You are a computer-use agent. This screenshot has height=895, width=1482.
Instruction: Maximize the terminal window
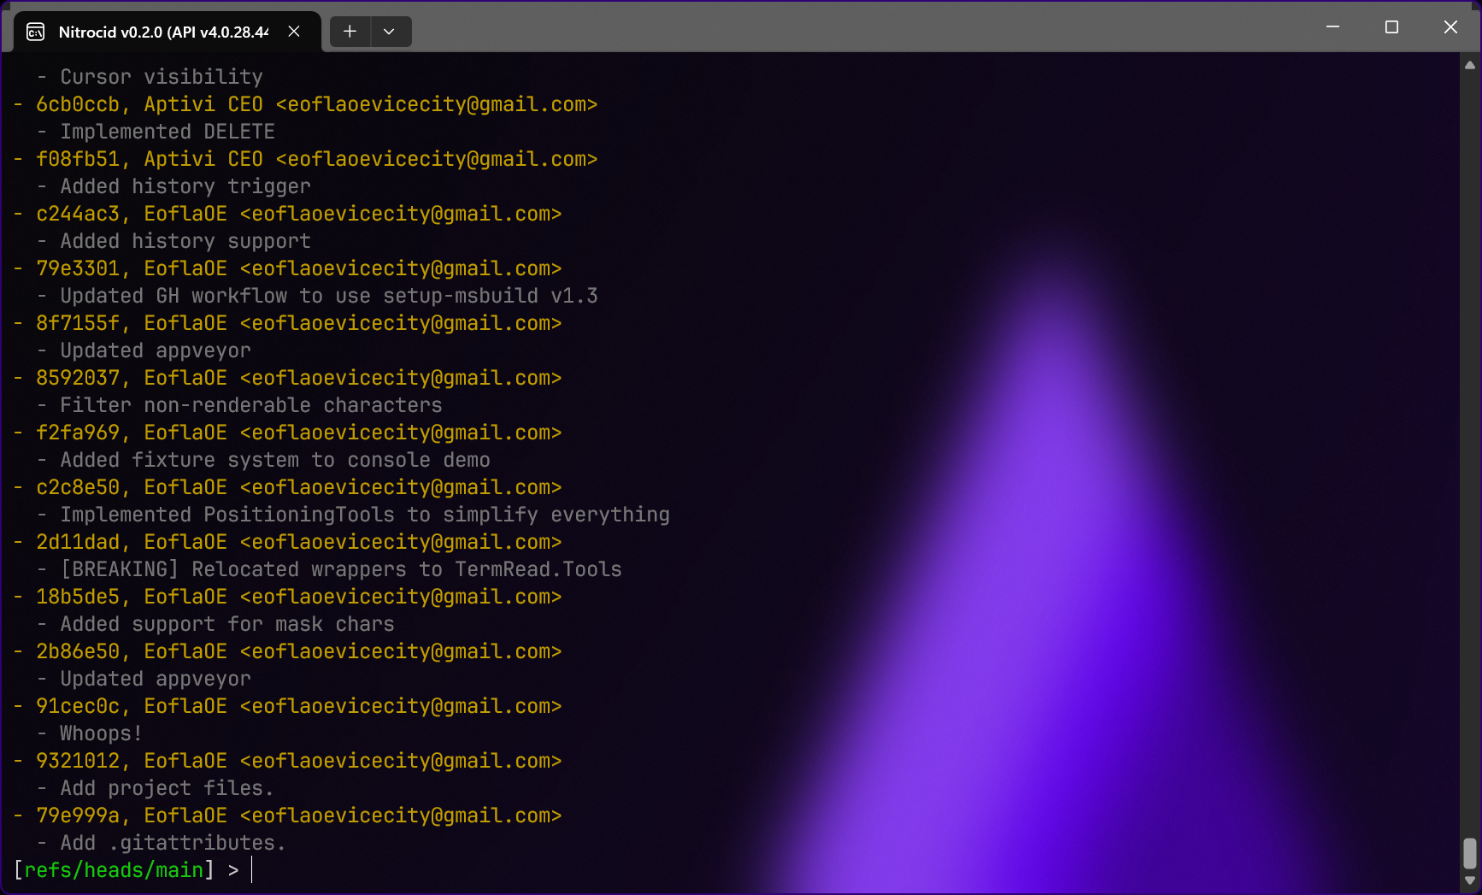(x=1391, y=27)
